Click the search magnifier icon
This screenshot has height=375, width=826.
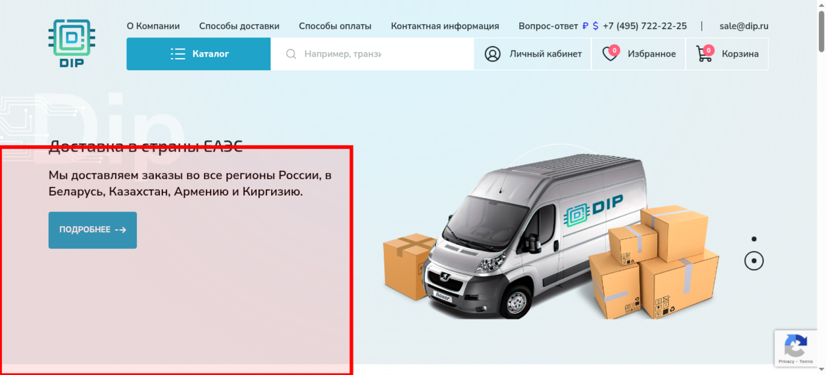pos(291,54)
